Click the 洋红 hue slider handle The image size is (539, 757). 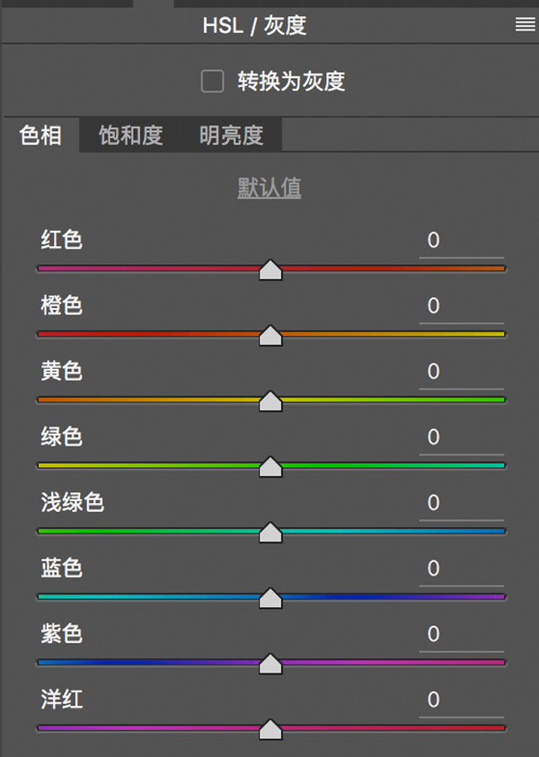coord(270,728)
